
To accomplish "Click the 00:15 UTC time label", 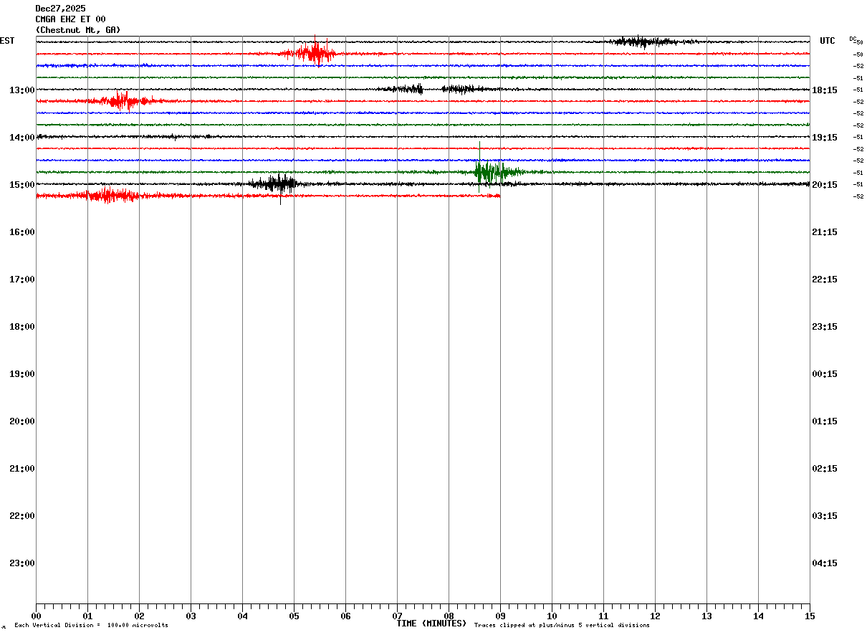I will [825, 374].
